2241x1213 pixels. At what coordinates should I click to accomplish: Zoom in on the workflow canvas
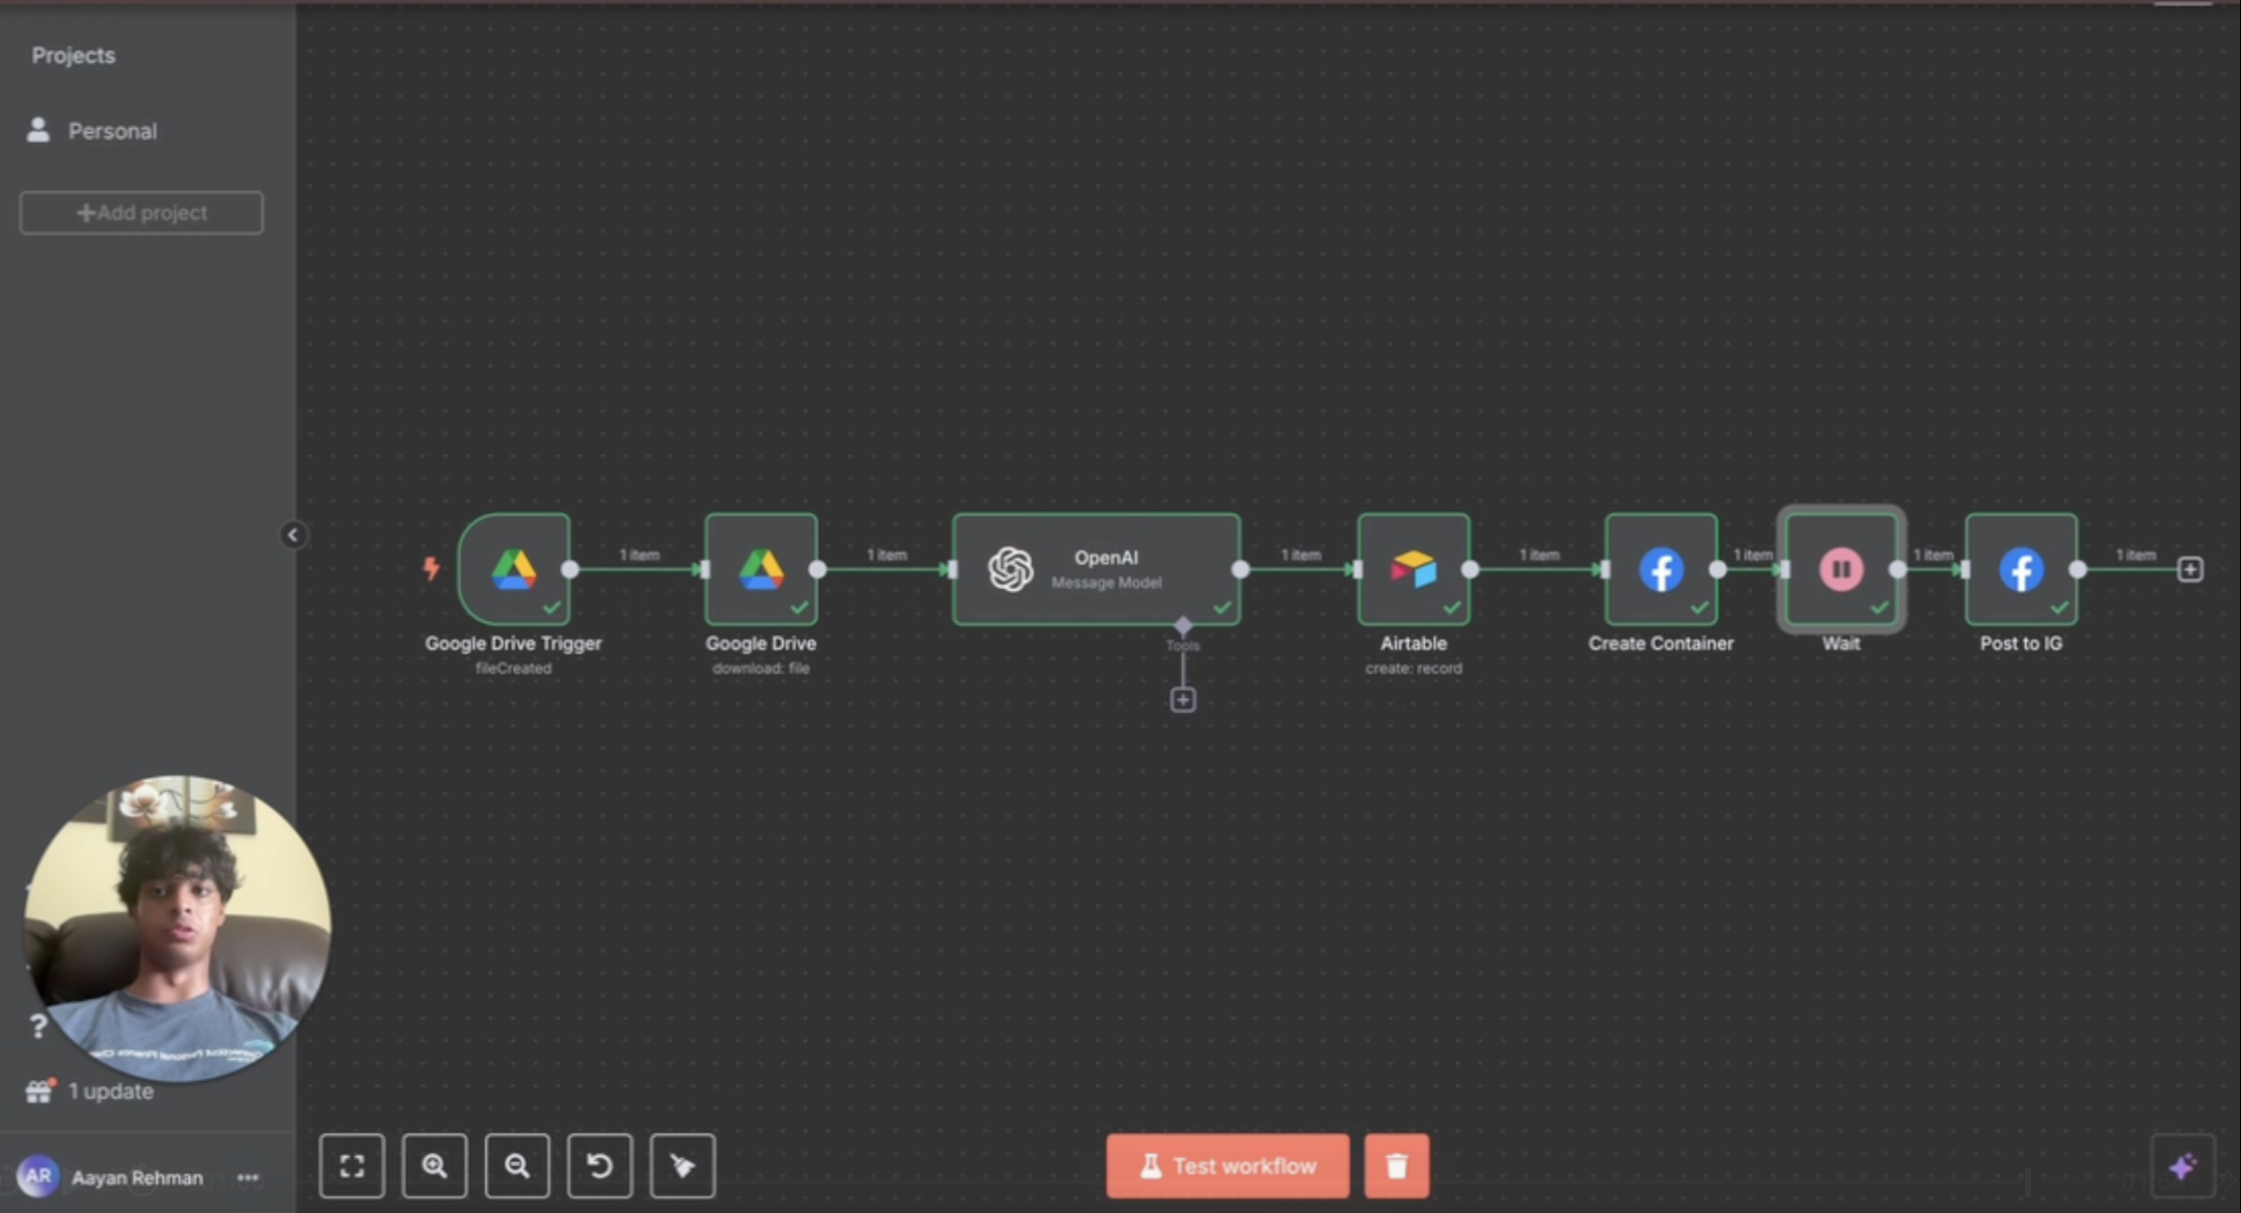point(435,1166)
